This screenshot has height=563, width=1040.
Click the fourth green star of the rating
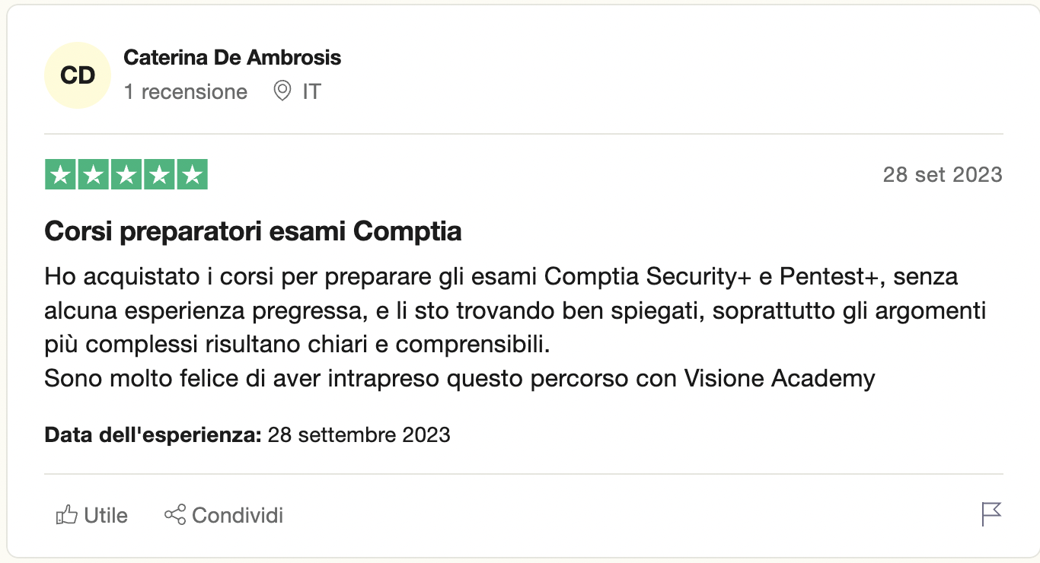coord(159,175)
